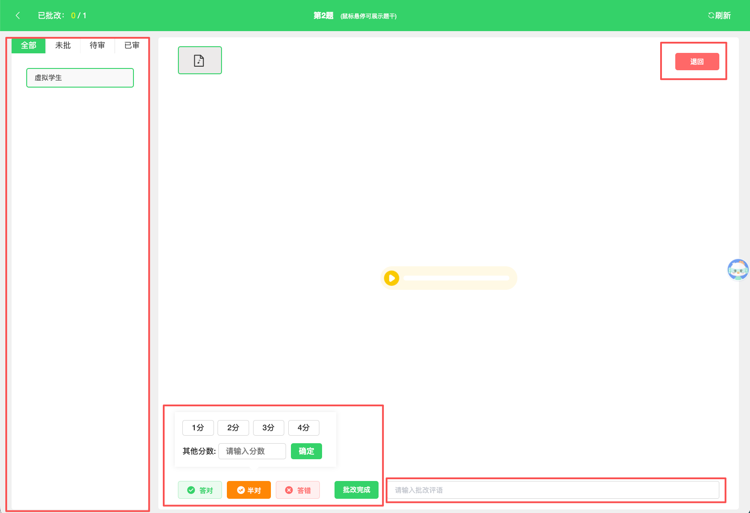Switch to the 待审 tab
750x513 pixels.
point(97,46)
